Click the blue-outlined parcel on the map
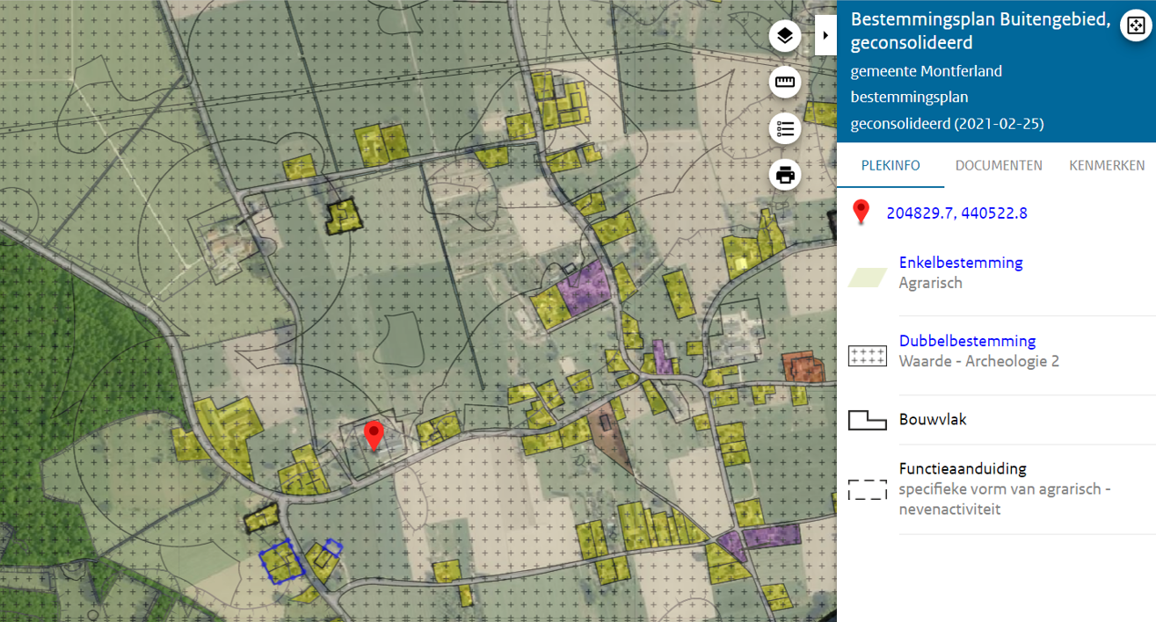 pyautogui.click(x=282, y=561)
